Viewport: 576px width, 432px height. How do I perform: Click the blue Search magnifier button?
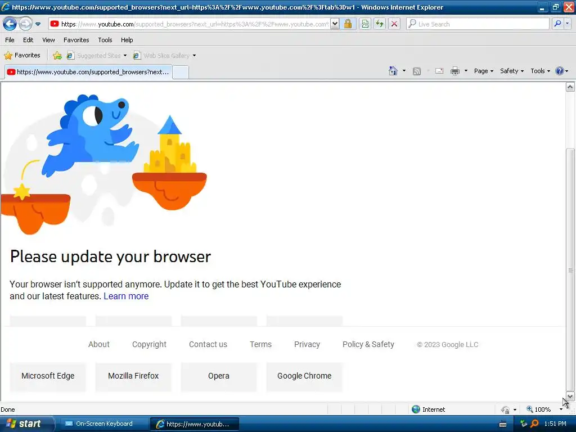coord(557,24)
